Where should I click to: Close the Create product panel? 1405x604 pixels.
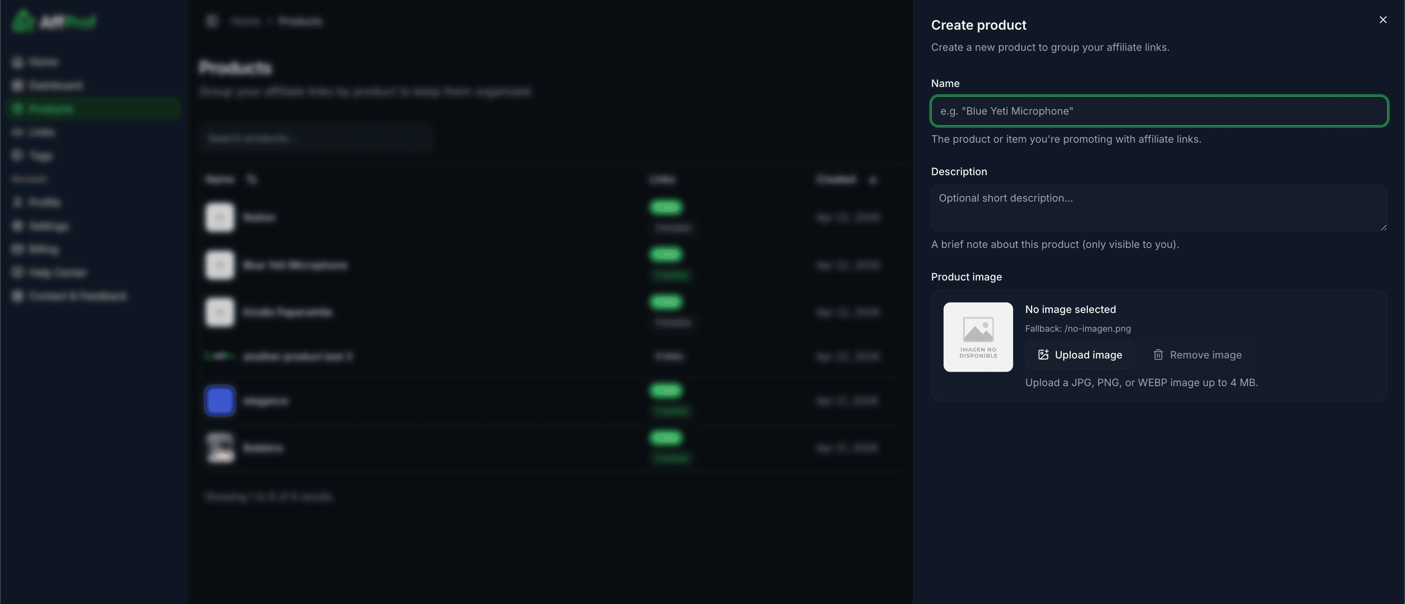[x=1383, y=20]
